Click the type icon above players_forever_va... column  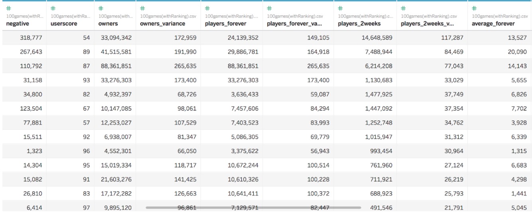[x=270, y=8]
